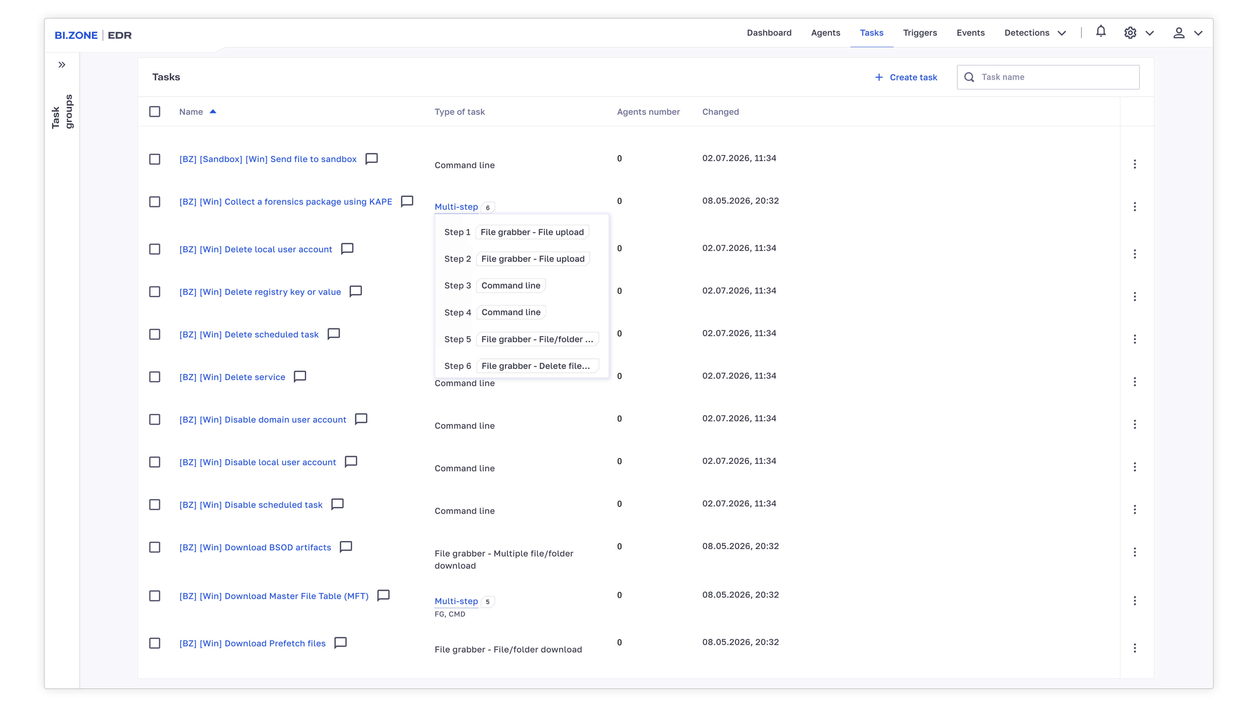1258x707 pixels.
Task: Open Disable domain user account task
Action: coord(262,420)
